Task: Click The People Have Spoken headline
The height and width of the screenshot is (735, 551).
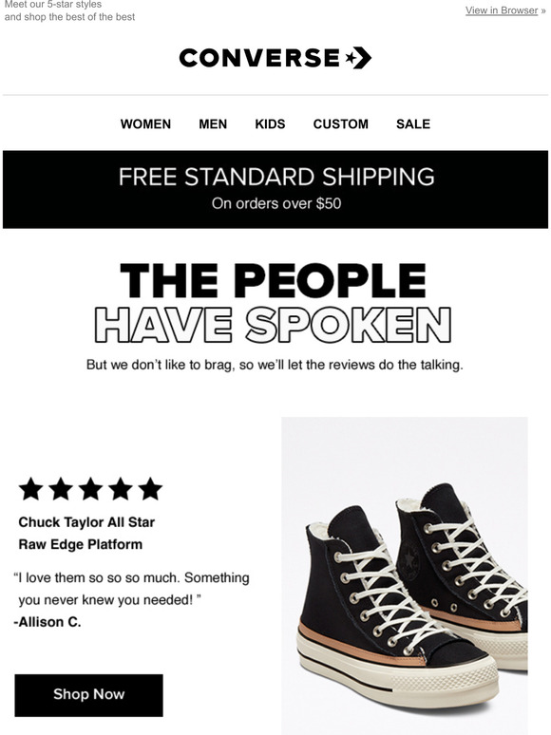Action: [x=274, y=302]
